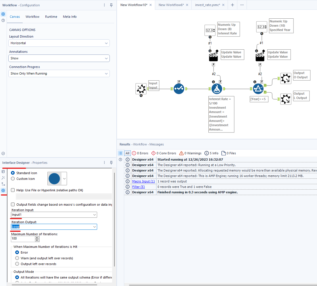The image size is (317, 286).
Task: Open Interface Designer properties gear icon
Action: (x=3, y=190)
